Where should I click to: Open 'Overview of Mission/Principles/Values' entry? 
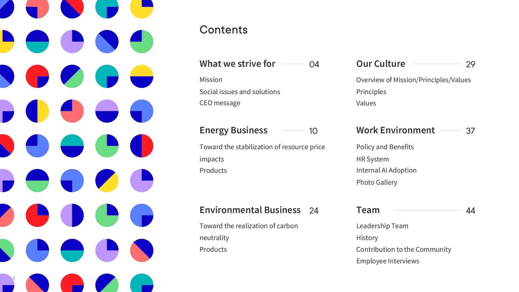coord(413,80)
